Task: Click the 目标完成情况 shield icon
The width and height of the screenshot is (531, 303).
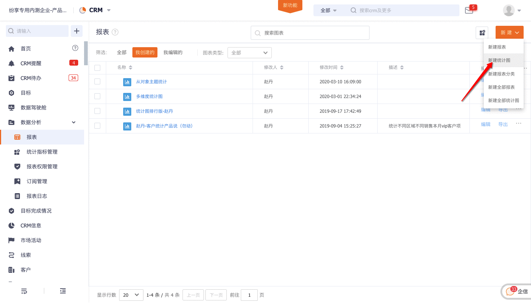Action: click(x=11, y=211)
